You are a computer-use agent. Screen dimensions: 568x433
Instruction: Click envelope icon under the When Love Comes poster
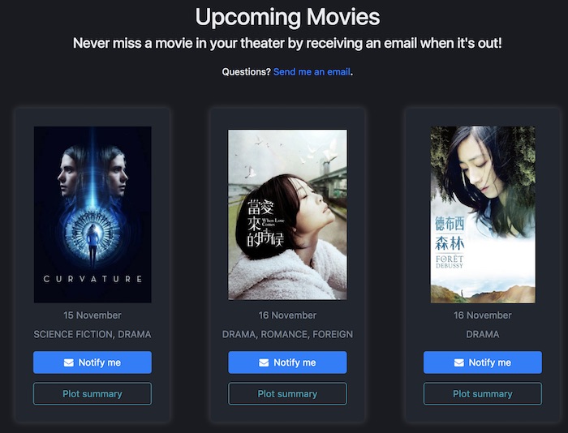tap(264, 362)
